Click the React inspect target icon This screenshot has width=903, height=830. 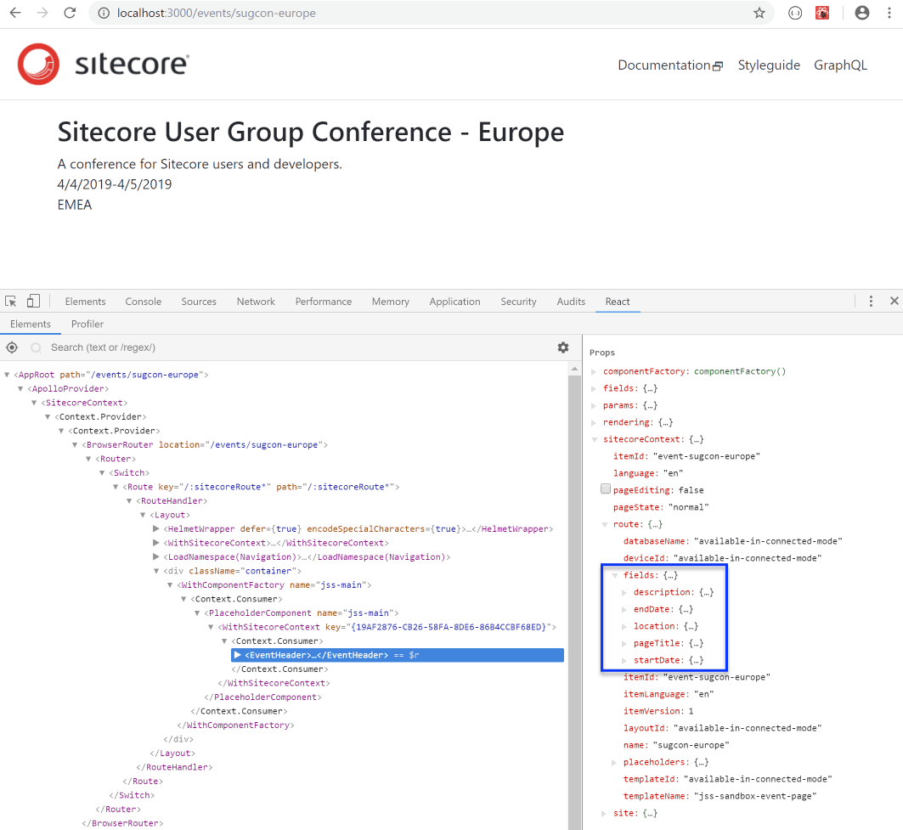click(x=12, y=347)
